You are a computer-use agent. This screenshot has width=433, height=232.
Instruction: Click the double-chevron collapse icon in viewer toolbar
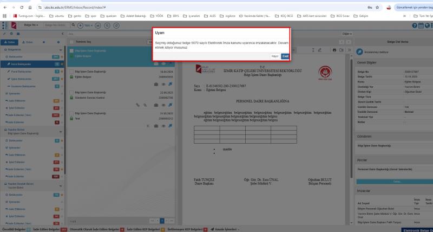(349, 49)
